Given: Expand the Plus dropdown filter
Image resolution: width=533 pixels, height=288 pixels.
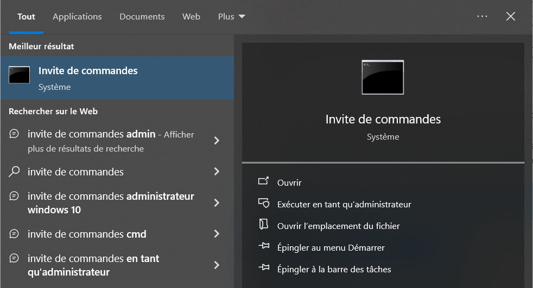Looking at the screenshot, I should [x=232, y=17].
